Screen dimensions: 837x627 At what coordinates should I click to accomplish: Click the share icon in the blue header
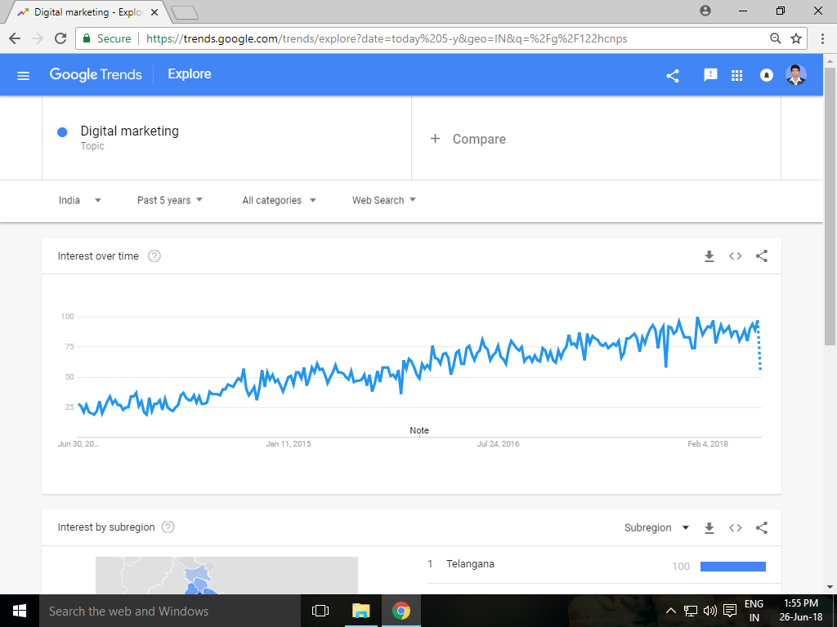pos(673,76)
